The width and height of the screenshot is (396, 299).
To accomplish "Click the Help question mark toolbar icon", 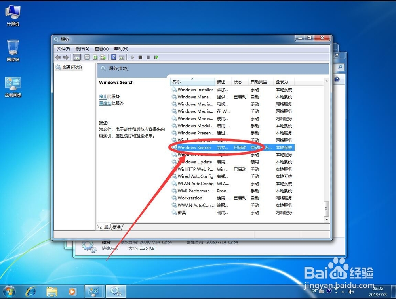I will pos(114,57).
